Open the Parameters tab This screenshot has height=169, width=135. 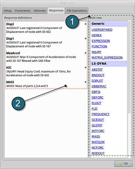23,11
